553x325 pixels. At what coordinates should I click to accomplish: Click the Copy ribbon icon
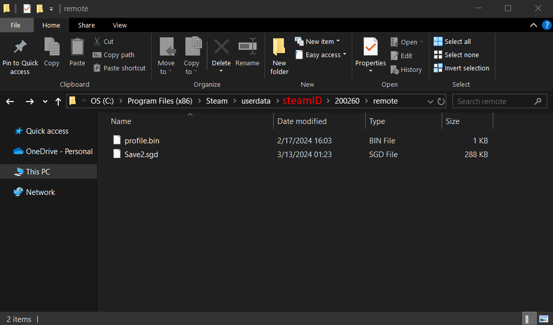[52, 47]
